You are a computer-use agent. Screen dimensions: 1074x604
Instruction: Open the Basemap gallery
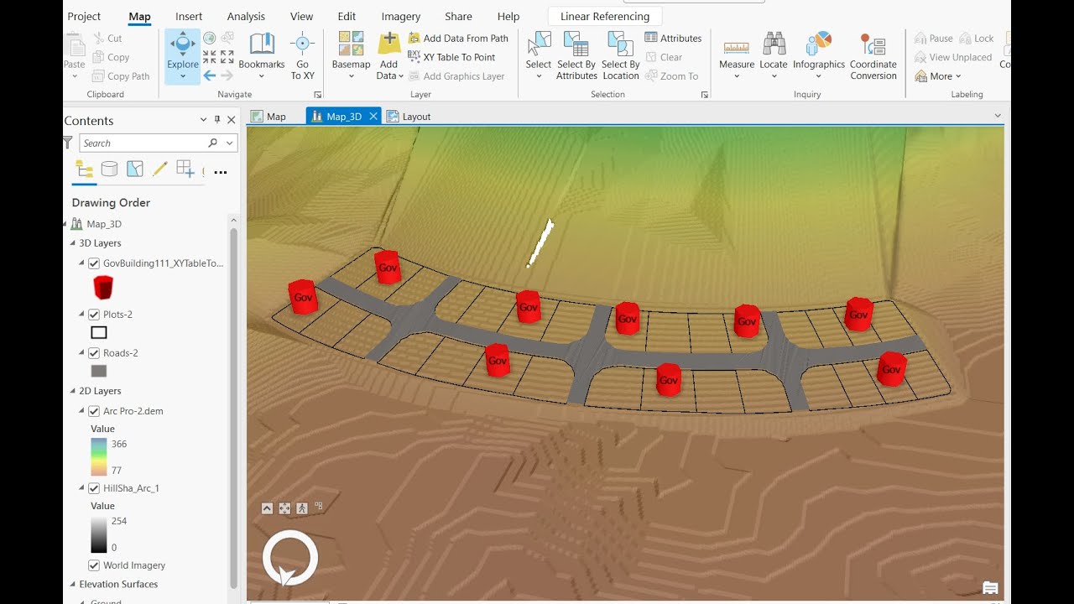tap(351, 56)
